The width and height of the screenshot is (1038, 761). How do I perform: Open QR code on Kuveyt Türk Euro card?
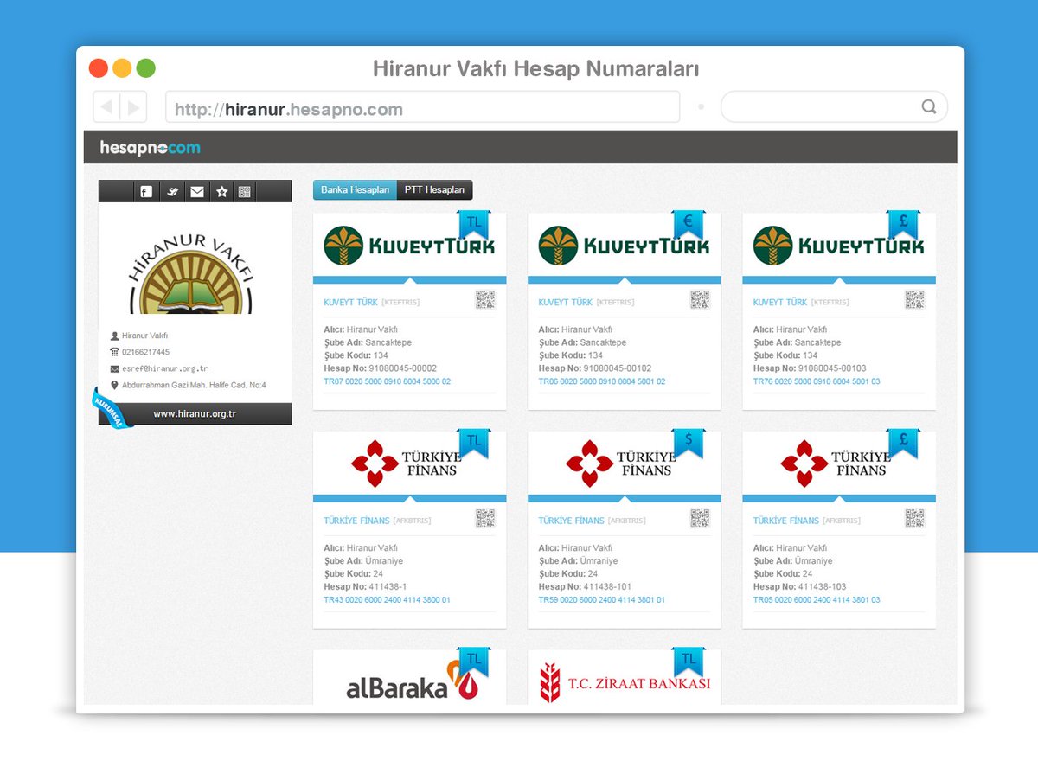point(700,300)
